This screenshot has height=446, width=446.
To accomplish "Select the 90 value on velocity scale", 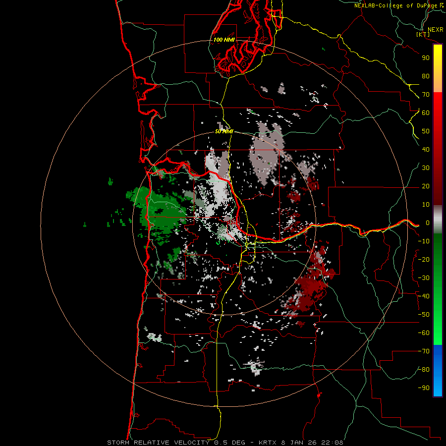I will click(x=426, y=58).
